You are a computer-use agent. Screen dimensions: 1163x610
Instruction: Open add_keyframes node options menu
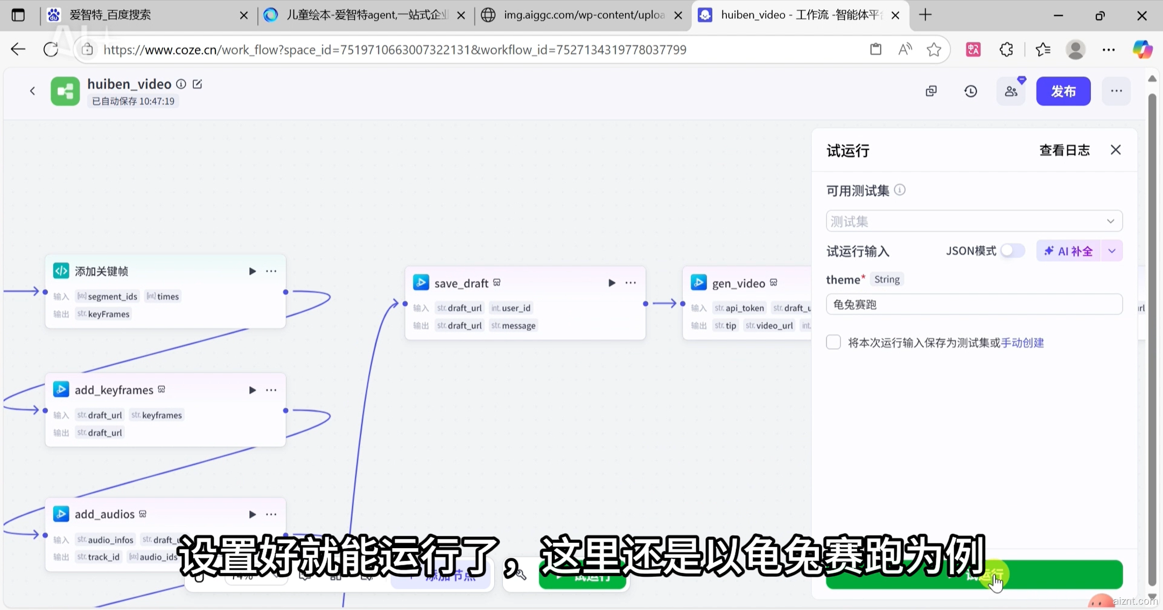pyautogui.click(x=271, y=390)
